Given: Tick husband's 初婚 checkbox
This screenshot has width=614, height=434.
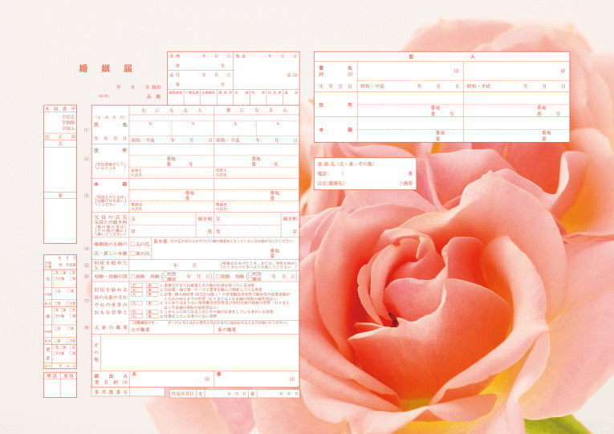Looking at the screenshot, I should [133, 276].
